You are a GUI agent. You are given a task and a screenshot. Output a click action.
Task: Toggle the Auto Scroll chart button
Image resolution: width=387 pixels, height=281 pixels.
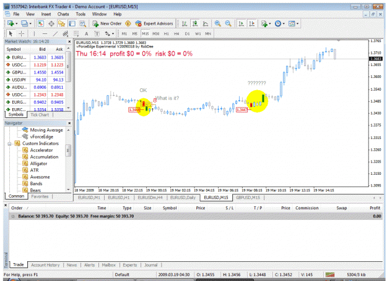[x=241, y=23]
